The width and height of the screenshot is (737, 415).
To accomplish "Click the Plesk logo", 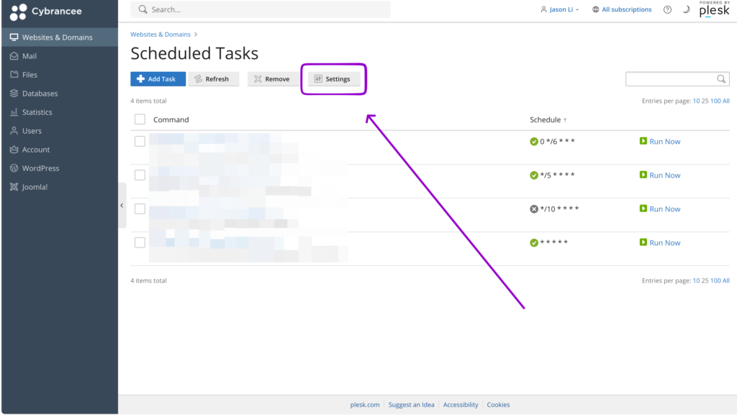I will (x=715, y=9).
